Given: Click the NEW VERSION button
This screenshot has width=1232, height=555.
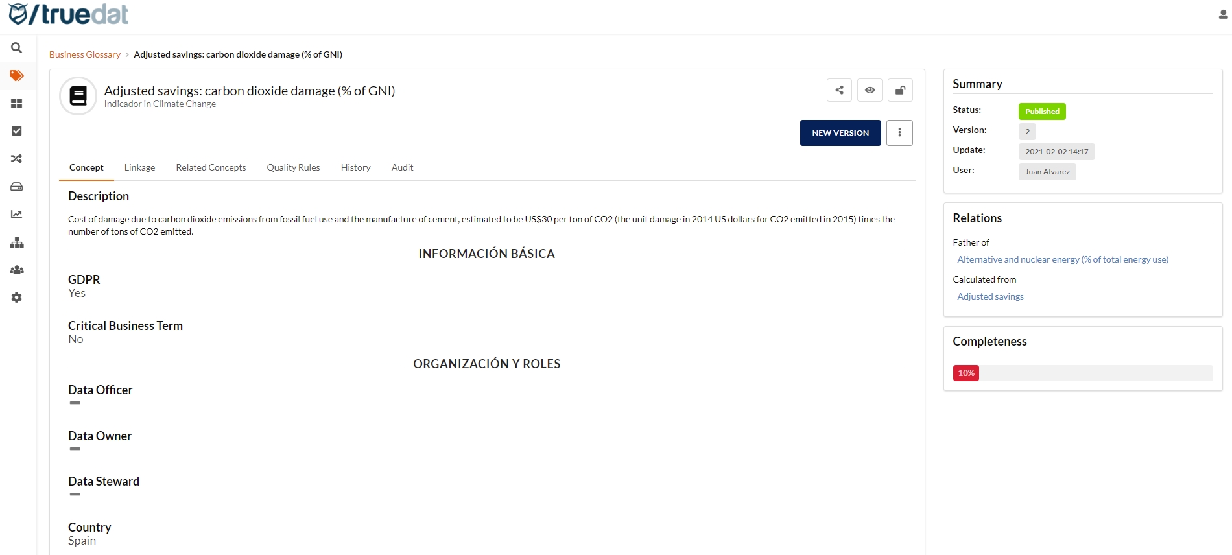Looking at the screenshot, I should coord(840,133).
